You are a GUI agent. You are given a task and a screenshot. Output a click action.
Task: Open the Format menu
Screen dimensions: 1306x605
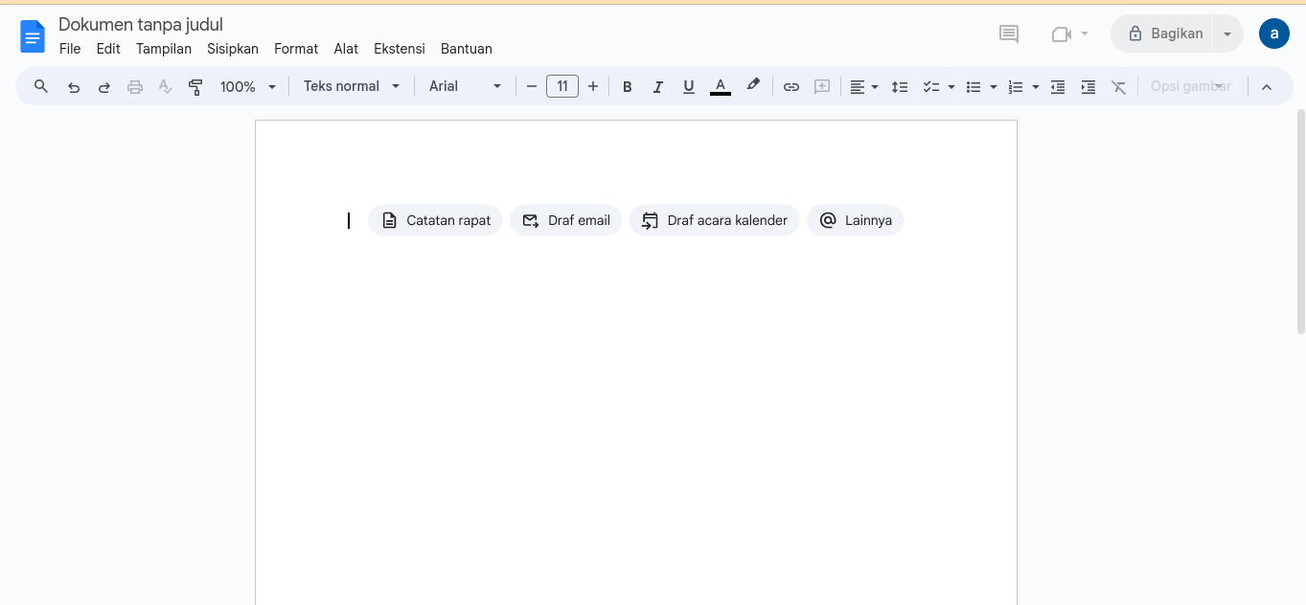(x=296, y=49)
